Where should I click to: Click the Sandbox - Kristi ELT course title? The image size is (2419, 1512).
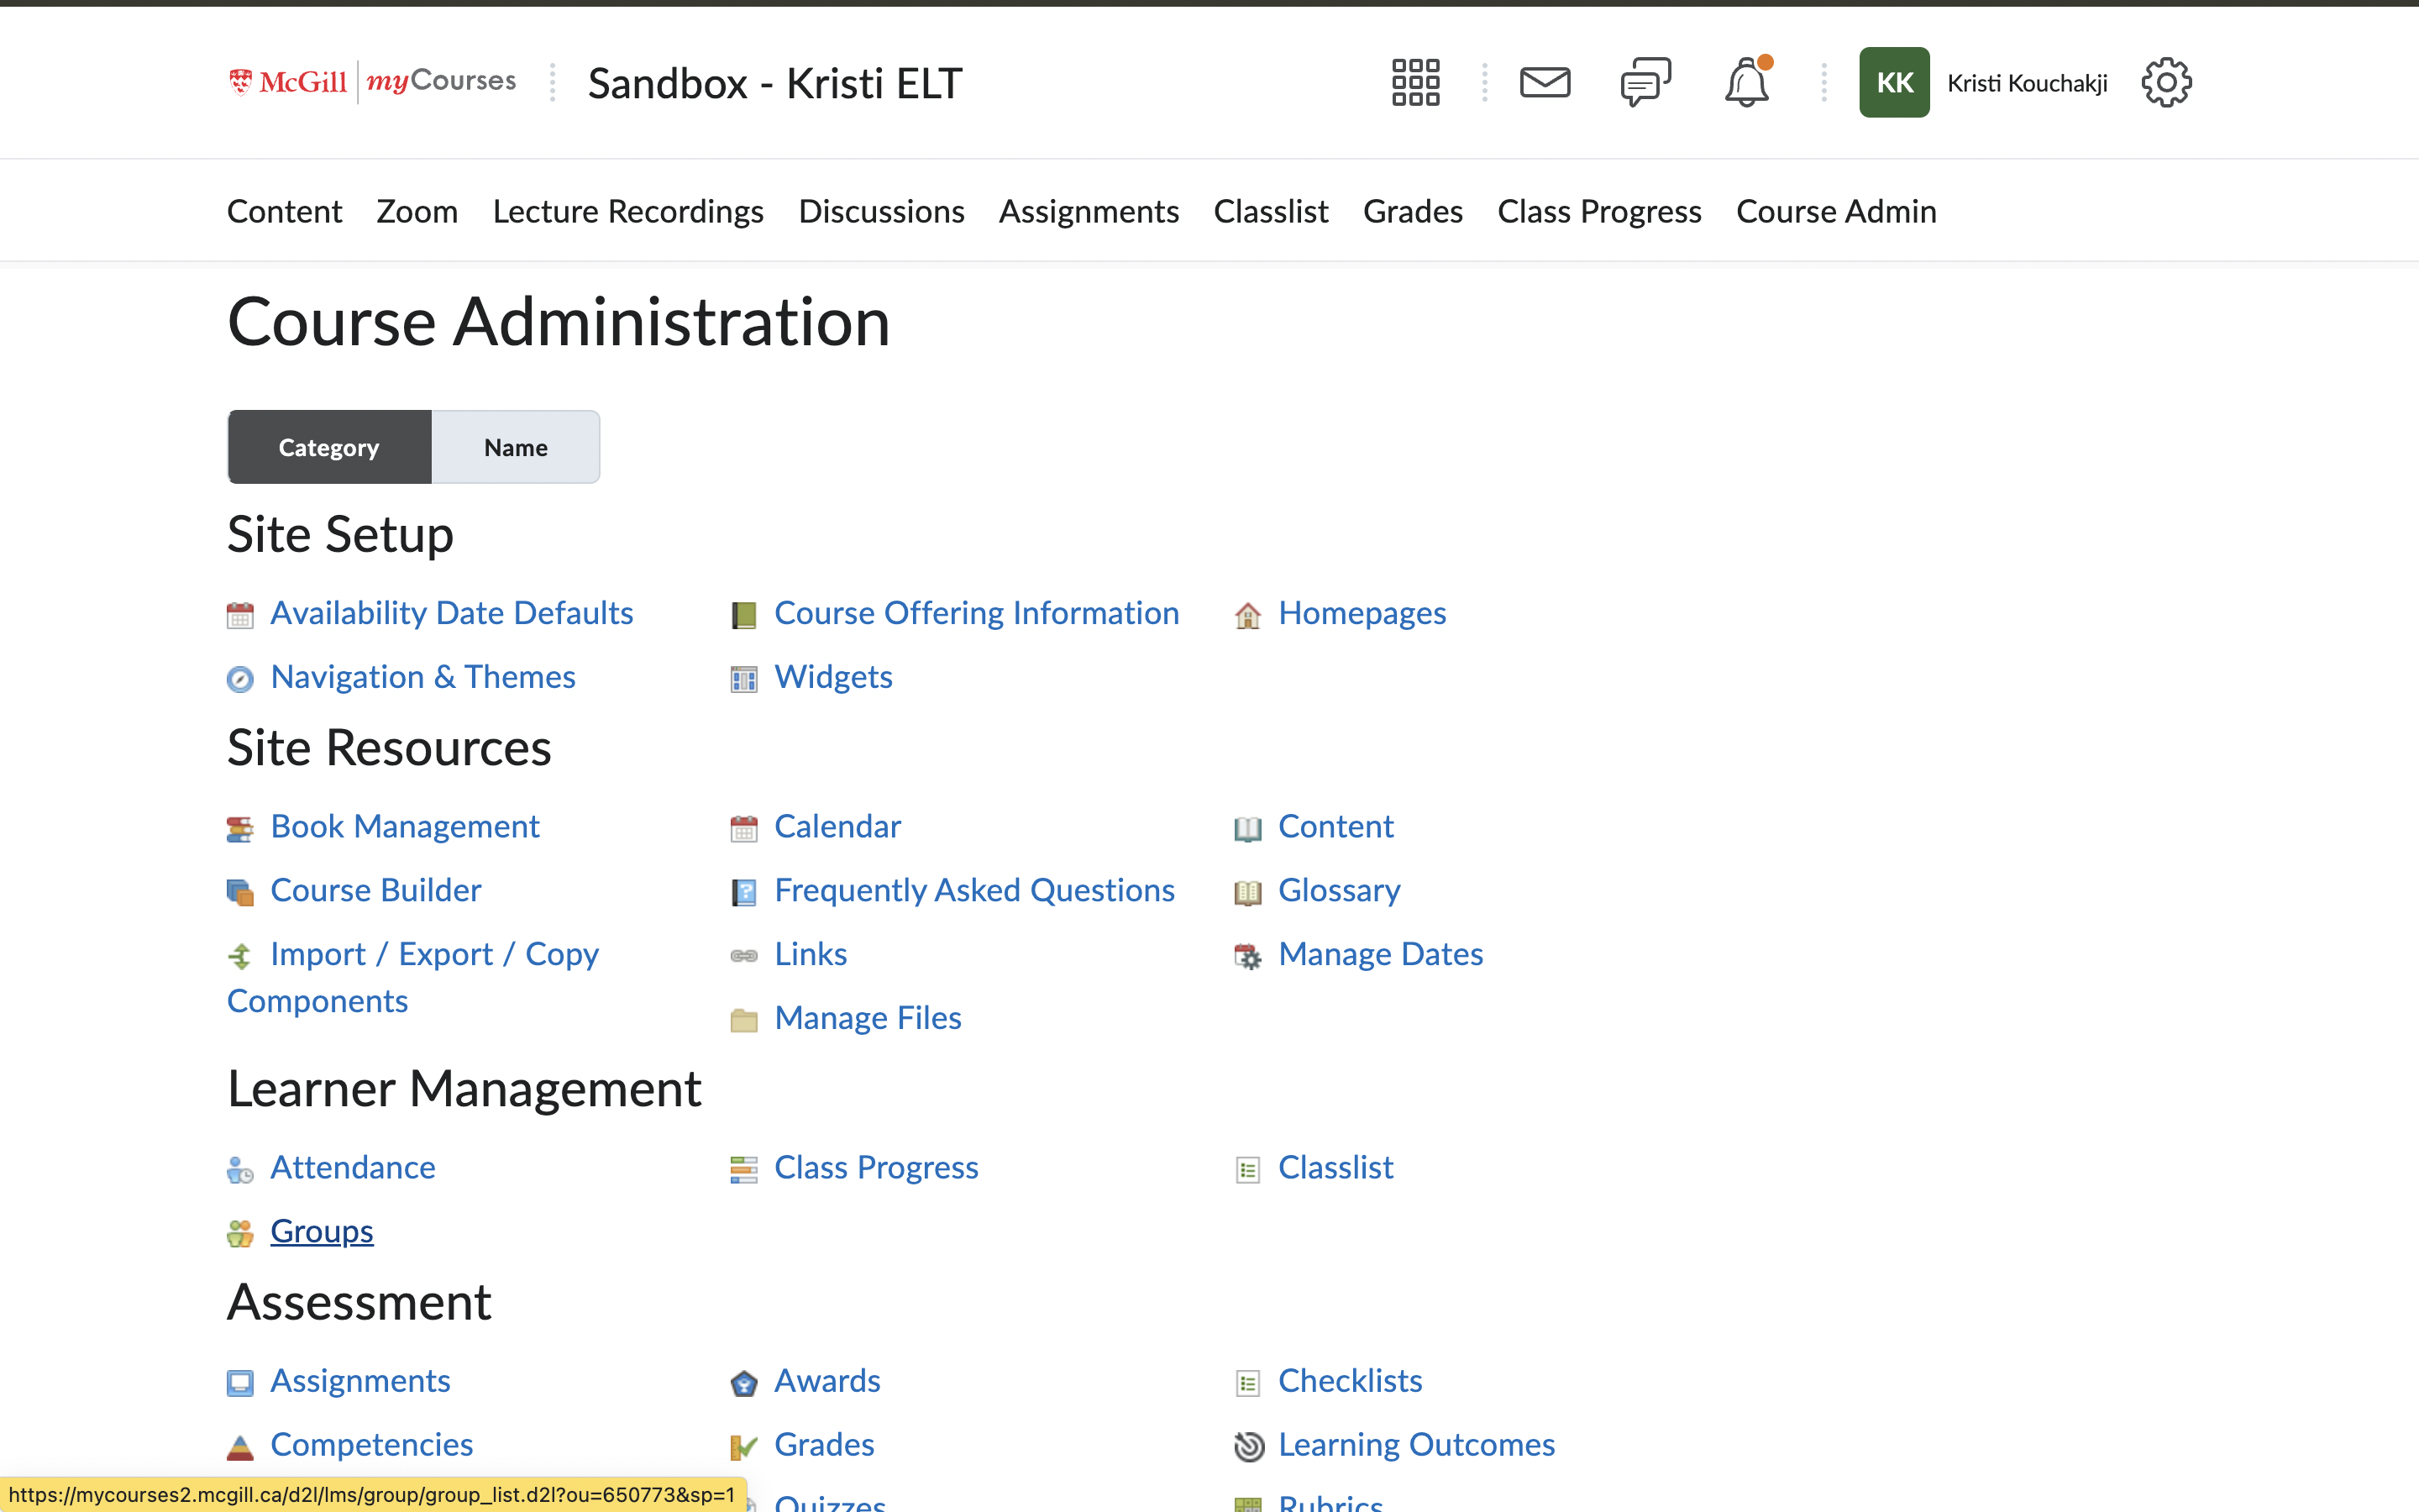pos(774,83)
